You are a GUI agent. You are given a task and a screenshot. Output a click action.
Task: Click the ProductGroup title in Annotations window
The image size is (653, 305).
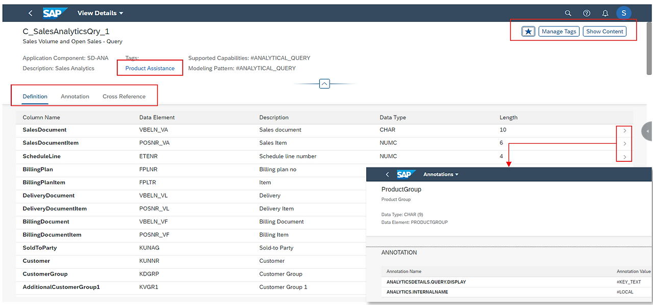(x=401, y=189)
